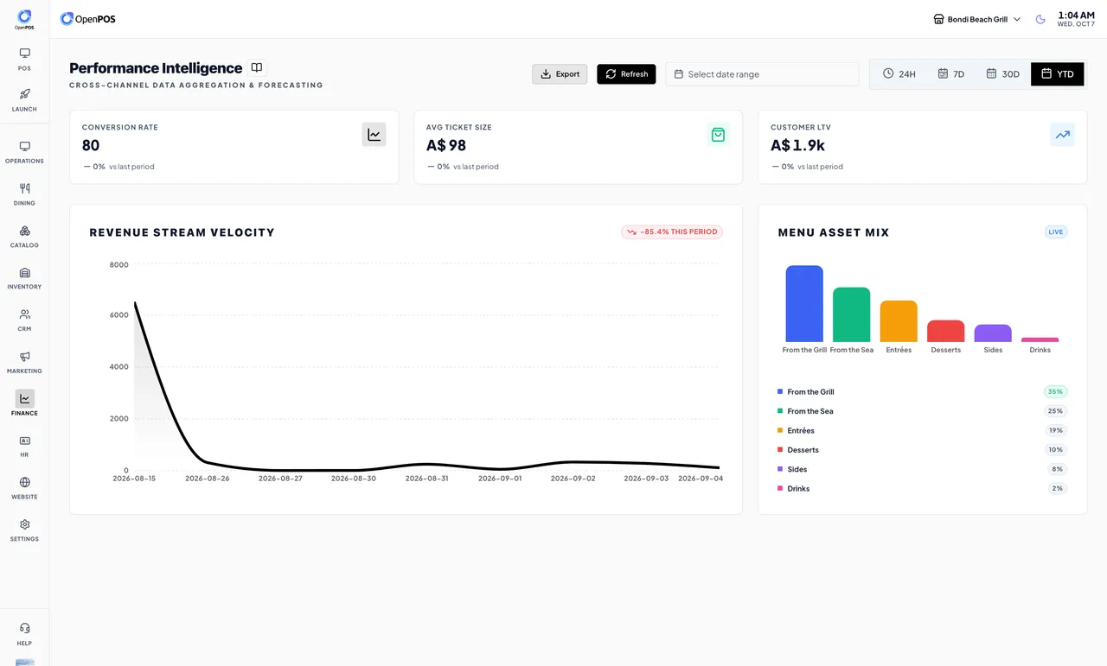Open the Inventory sidebar icon

(x=24, y=272)
